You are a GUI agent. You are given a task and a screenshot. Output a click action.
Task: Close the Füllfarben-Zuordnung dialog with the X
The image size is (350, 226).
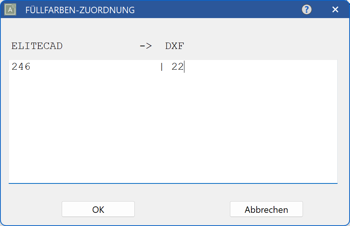[335, 9]
